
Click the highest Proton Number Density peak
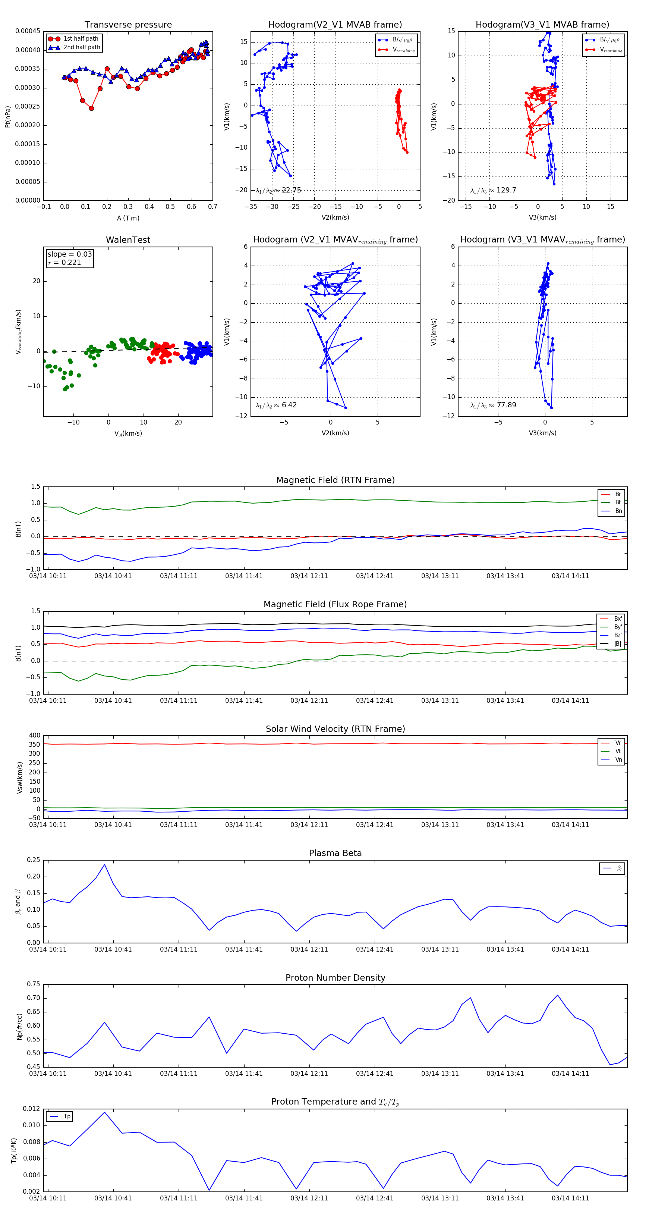(557, 995)
